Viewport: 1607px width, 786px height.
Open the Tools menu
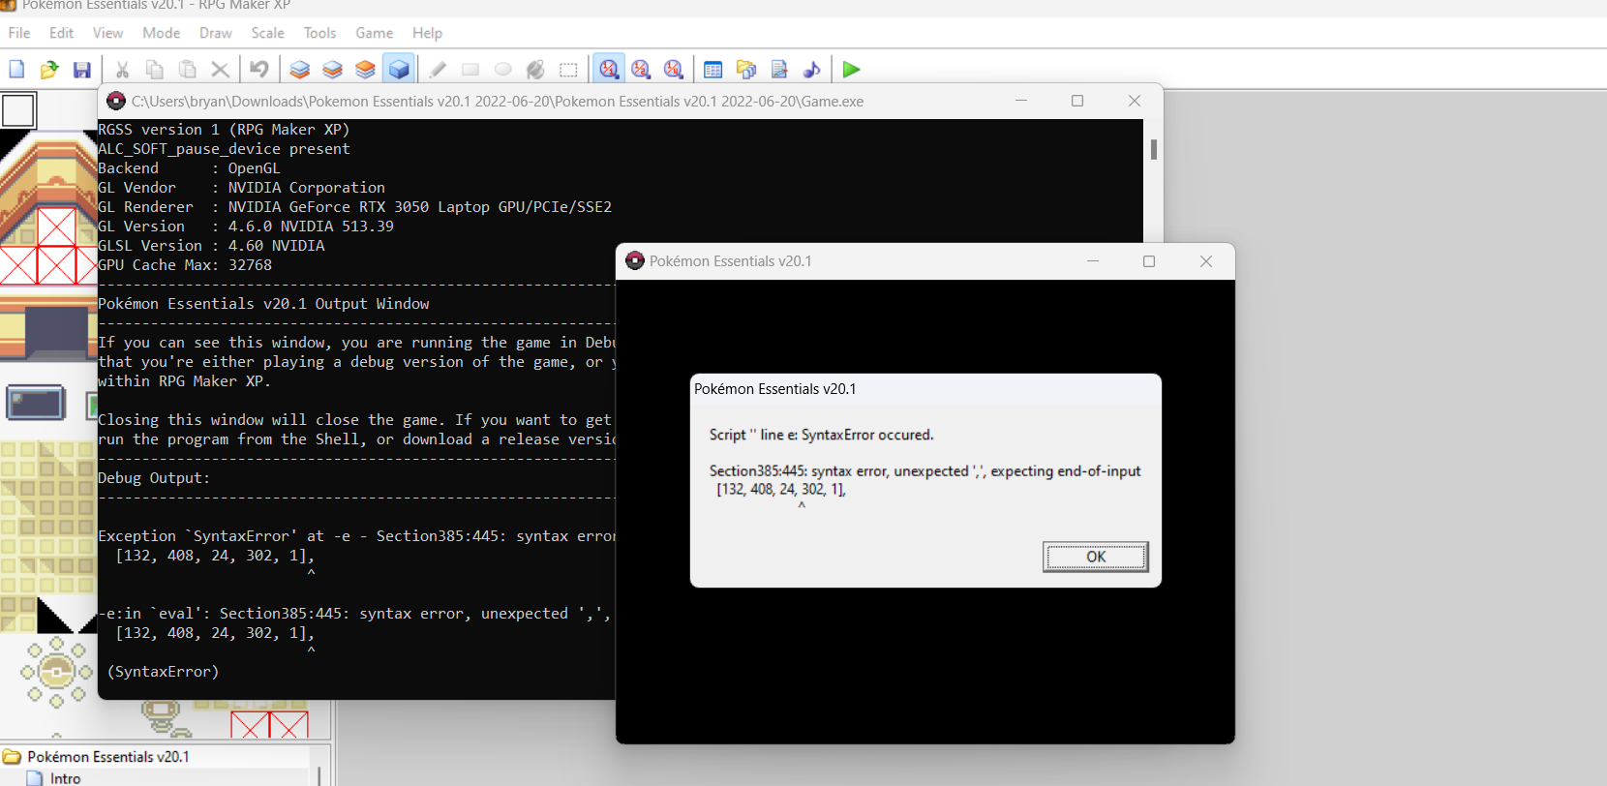[x=319, y=33]
